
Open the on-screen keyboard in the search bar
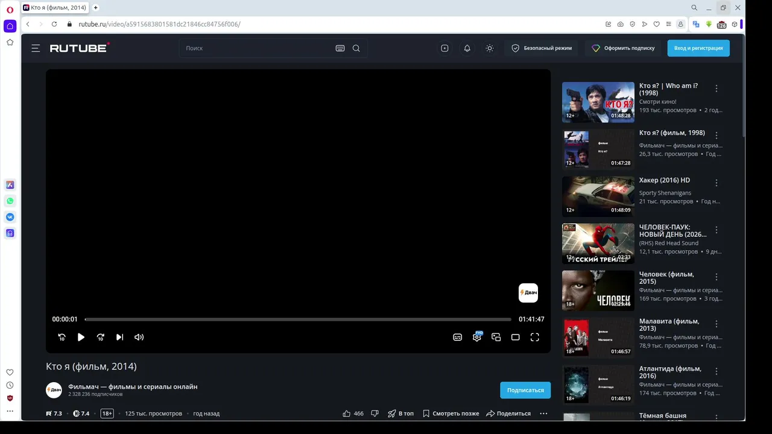[x=340, y=48]
